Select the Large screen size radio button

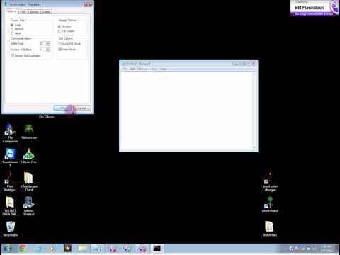click(12, 33)
